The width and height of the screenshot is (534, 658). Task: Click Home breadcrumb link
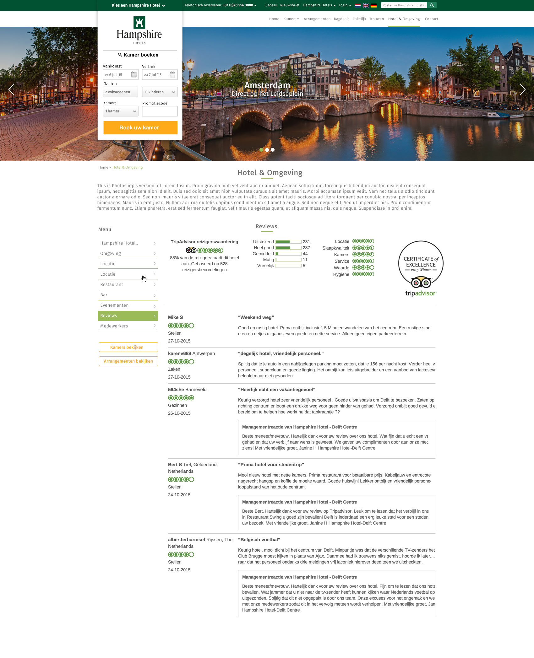point(103,167)
